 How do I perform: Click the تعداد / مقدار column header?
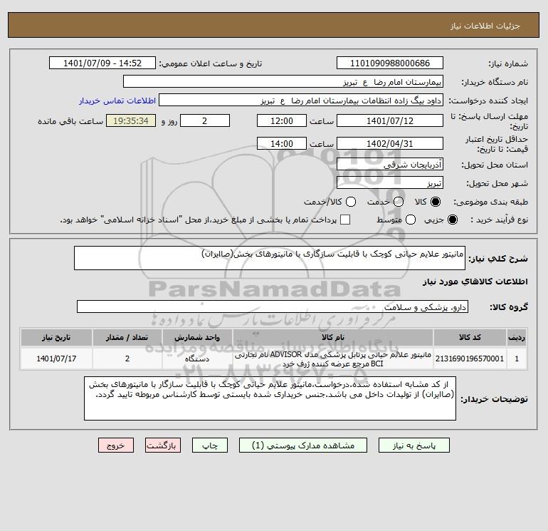[127, 337]
